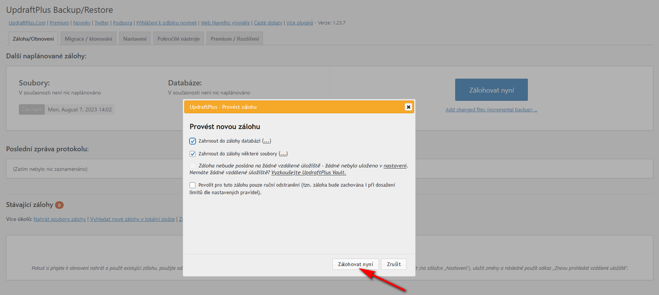Open nastavení link in dialog text
659x295 pixels.
[x=395, y=166]
